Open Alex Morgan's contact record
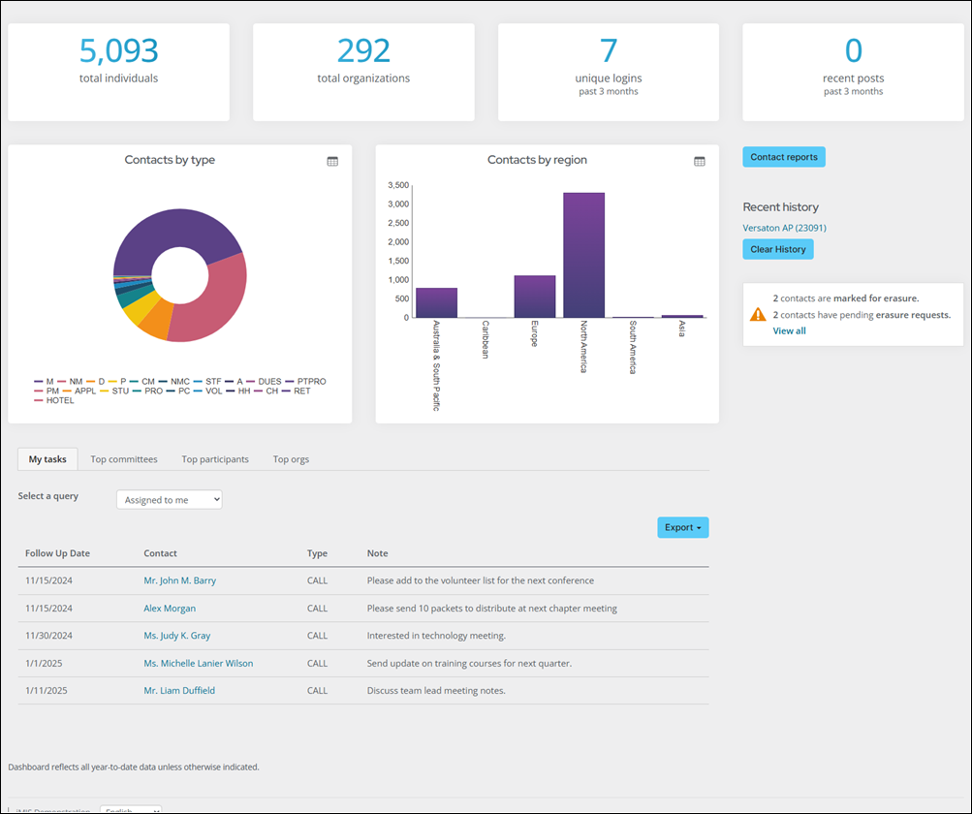The height and width of the screenshot is (814, 972). (170, 609)
